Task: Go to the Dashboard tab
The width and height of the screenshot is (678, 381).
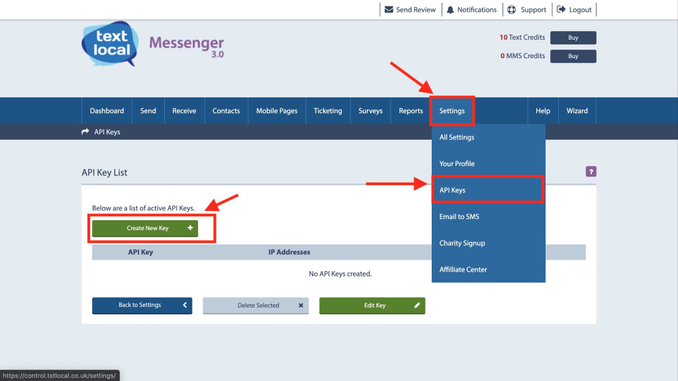Action: (107, 110)
